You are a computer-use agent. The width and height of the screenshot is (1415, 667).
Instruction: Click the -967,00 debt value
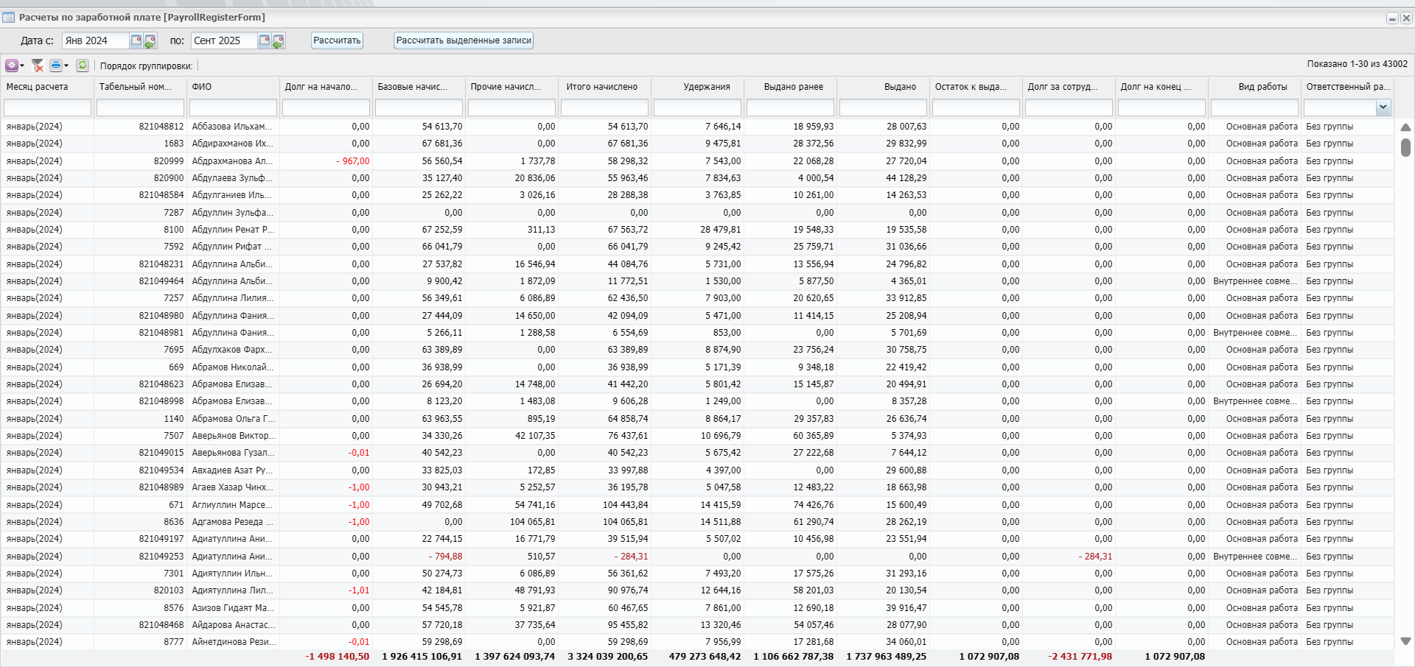point(353,161)
